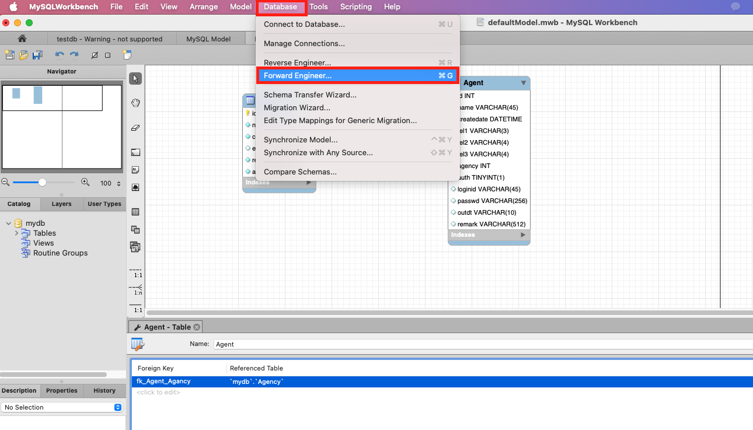Screen dimensions: 753x430
Task: Select the Routine Groups tree item
Action: [x=60, y=253]
